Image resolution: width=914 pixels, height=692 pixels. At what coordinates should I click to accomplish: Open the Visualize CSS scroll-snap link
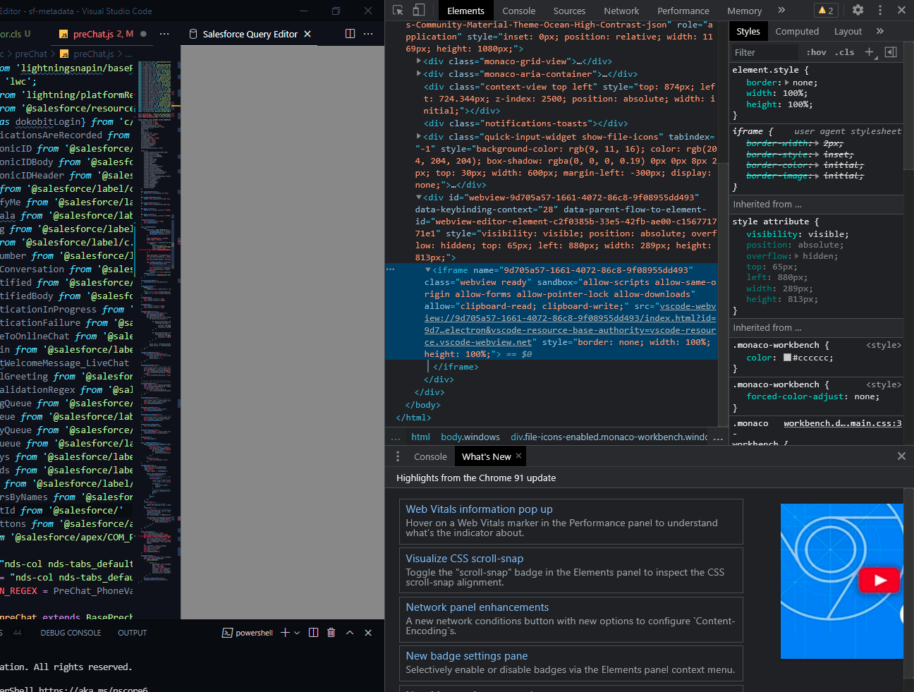coord(464,559)
